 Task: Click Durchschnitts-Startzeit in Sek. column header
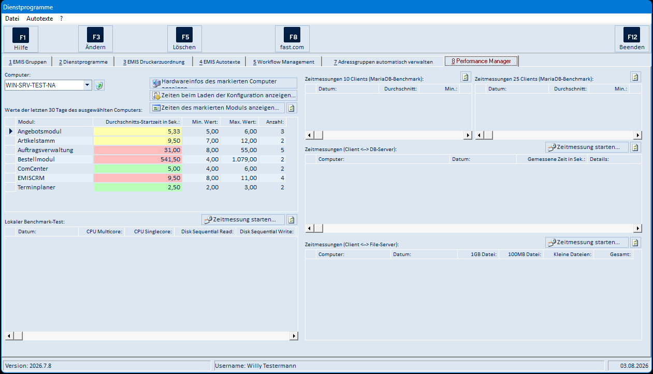point(138,122)
